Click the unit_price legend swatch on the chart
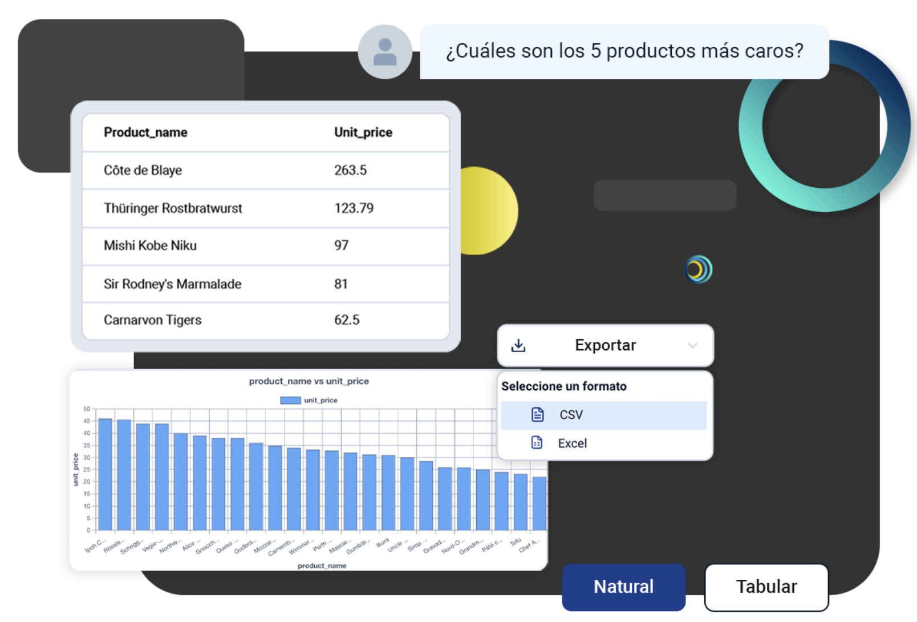 (292, 399)
